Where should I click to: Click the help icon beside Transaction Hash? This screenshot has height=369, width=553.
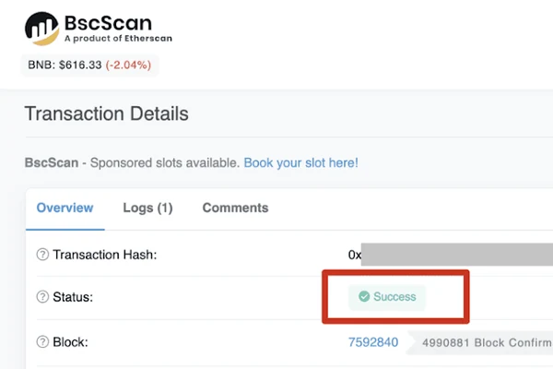click(x=42, y=255)
